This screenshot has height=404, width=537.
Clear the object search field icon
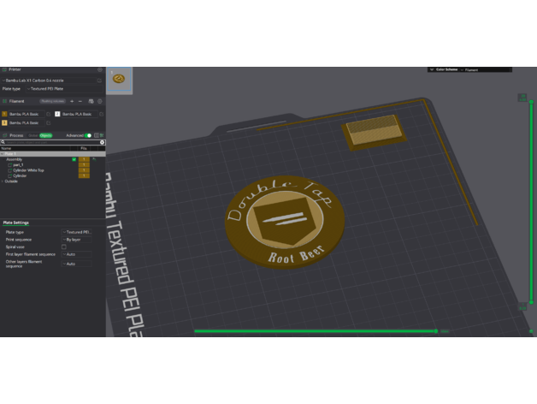(100, 142)
